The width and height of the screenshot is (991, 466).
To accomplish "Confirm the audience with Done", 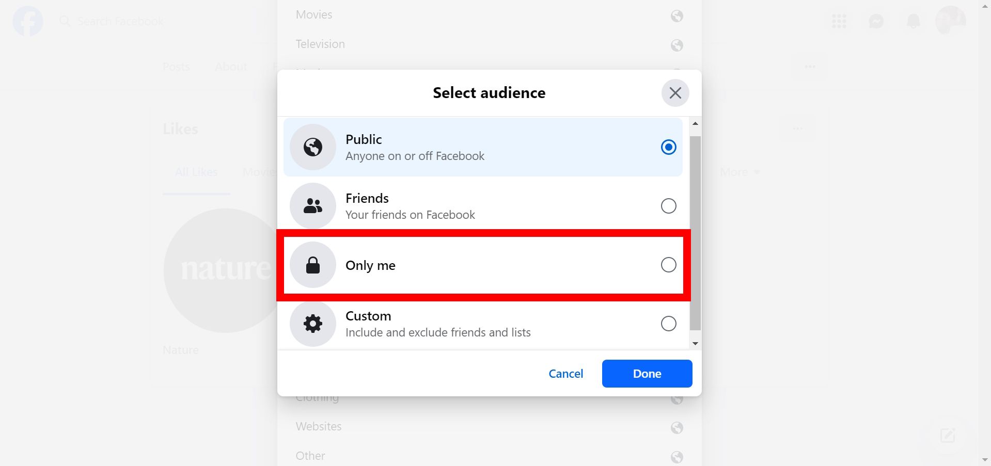I will click(x=647, y=373).
